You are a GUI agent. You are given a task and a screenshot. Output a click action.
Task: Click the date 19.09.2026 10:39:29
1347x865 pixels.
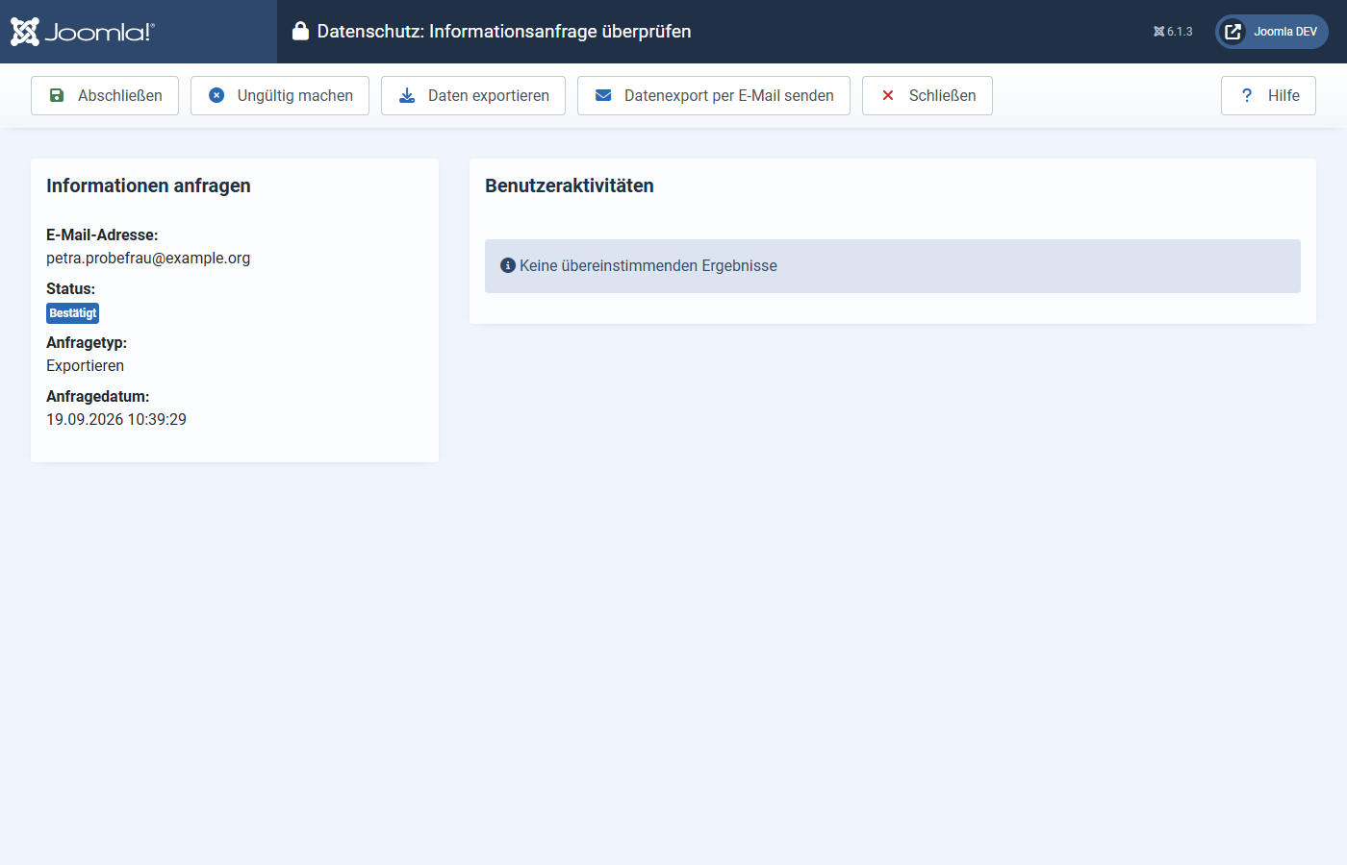point(116,419)
